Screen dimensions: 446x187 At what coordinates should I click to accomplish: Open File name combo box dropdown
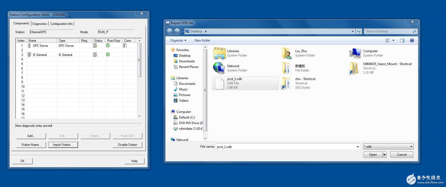pos(358,147)
